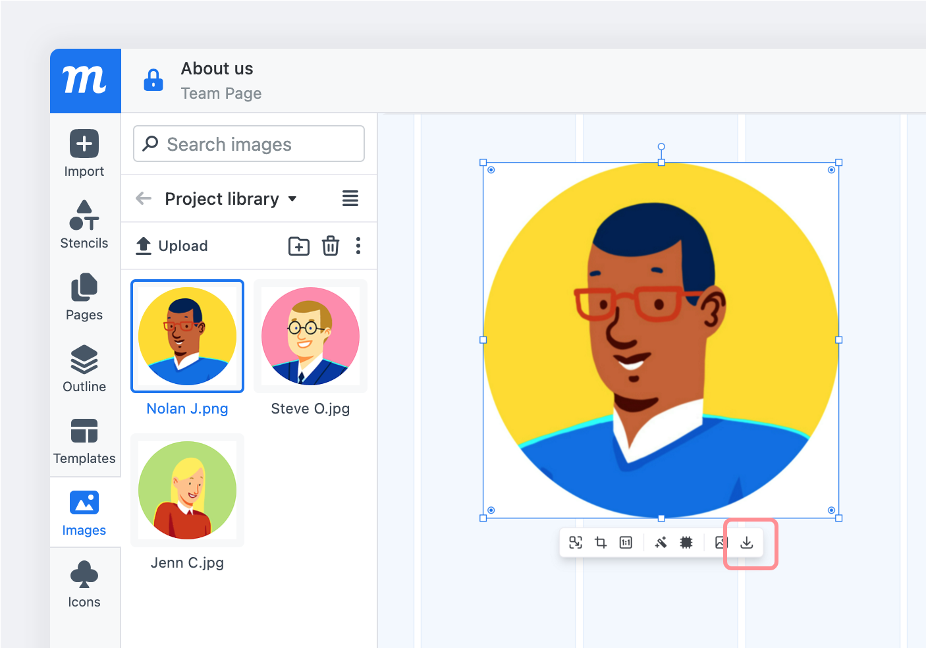This screenshot has height=648, width=926.
Task: Create a new folder in library
Action: 299,246
